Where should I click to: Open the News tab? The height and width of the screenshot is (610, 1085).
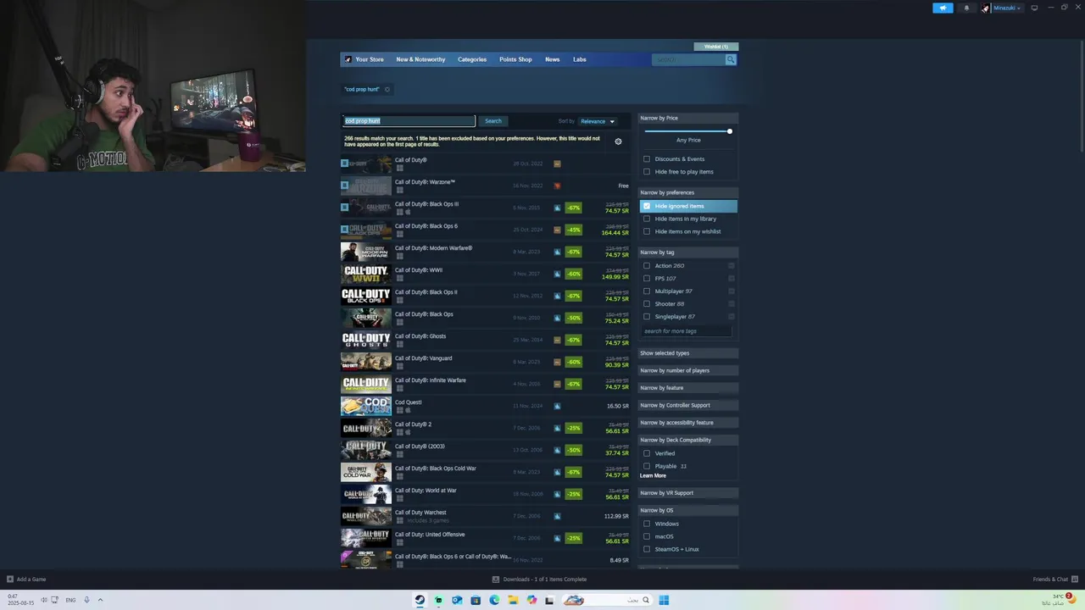click(x=552, y=59)
